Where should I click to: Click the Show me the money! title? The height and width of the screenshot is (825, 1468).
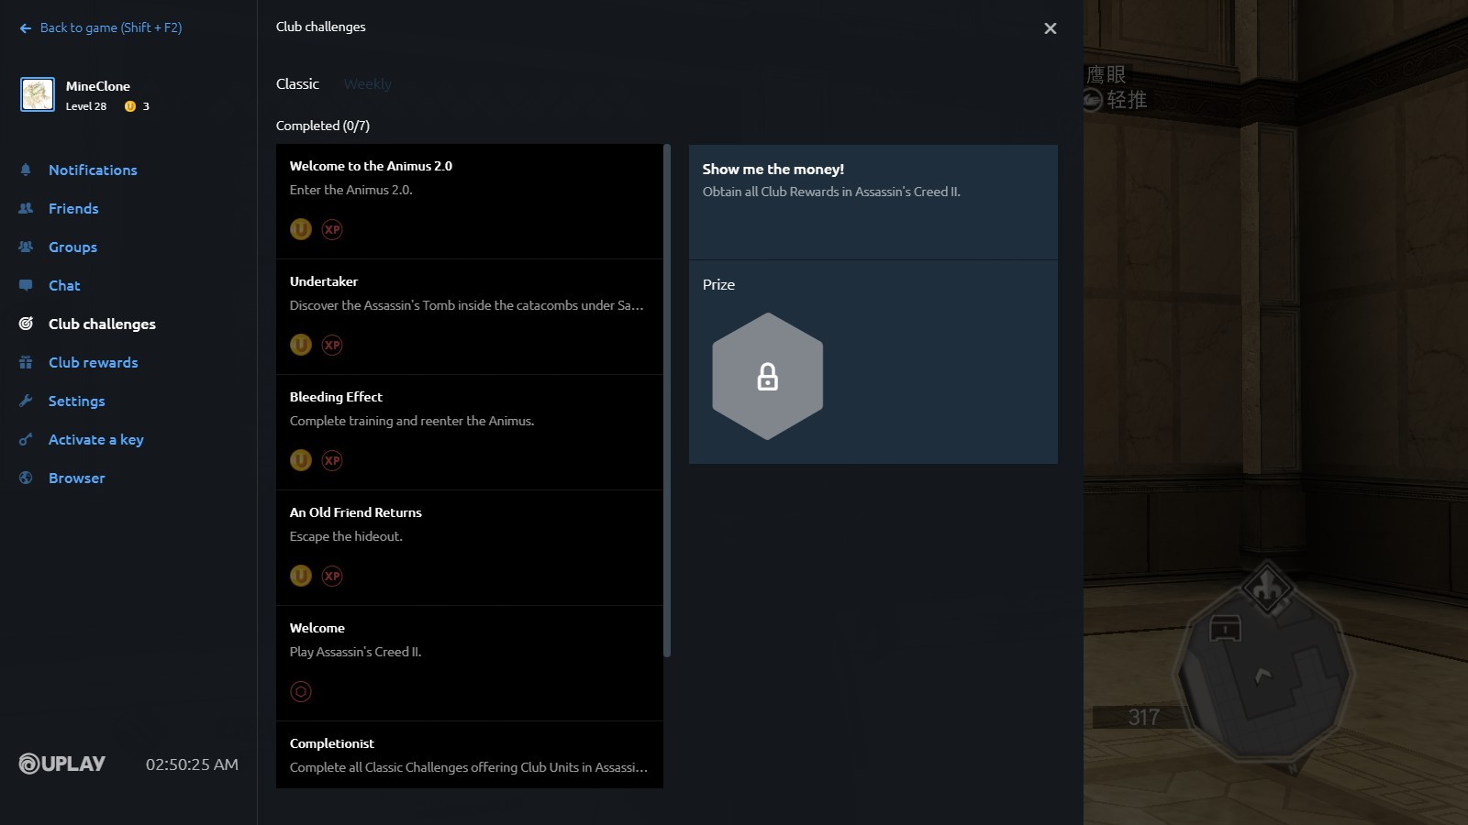coord(773,169)
